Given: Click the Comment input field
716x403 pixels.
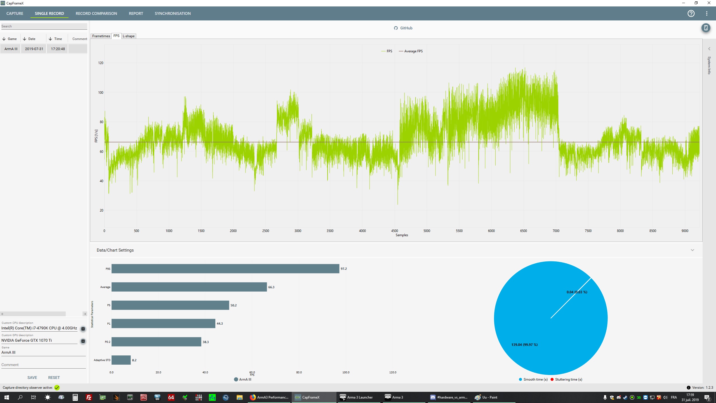Looking at the screenshot, I should pyautogui.click(x=43, y=365).
